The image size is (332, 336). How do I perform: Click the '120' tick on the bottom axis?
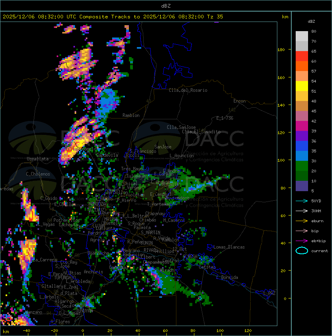248,331
